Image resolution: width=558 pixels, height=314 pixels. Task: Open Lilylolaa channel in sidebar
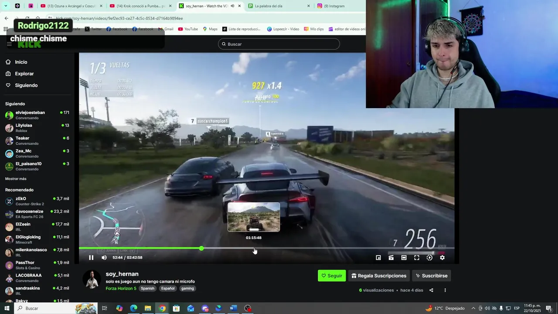pyautogui.click(x=37, y=128)
